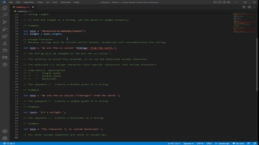Screen dimensions: 259x145
Task: Click line number 35 in the gutter
Action: coord(17,48)
